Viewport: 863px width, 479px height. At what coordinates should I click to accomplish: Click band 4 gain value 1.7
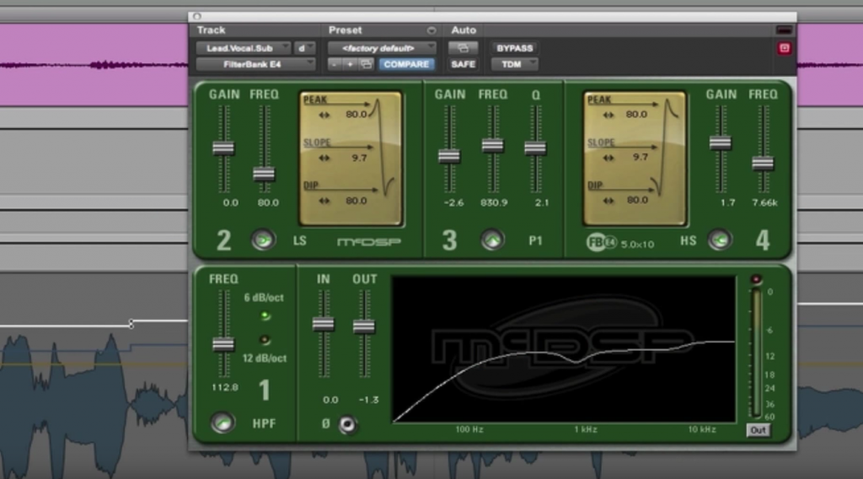point(727,202)
